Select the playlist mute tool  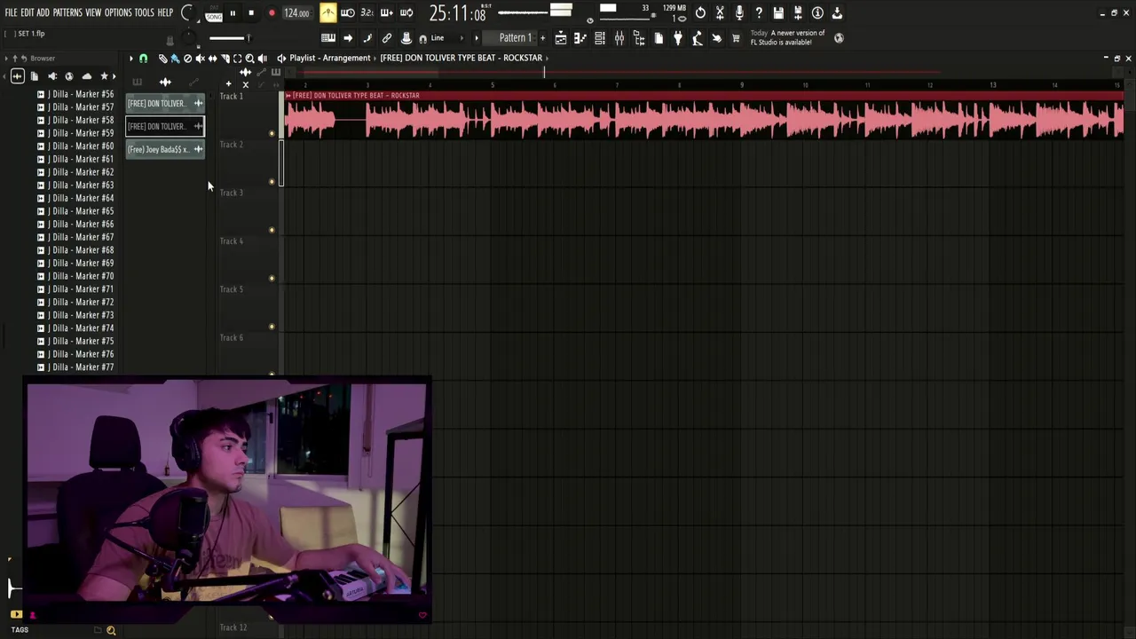[200, 59]
